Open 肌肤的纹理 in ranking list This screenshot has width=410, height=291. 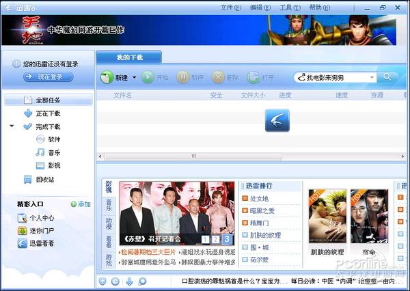pyautogui.click(x=265, y=235)
